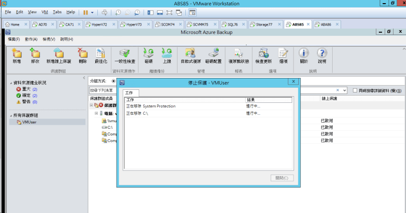
Task: Collapse the 資料來源健全狀況 tree section
Action: point(10,83)
